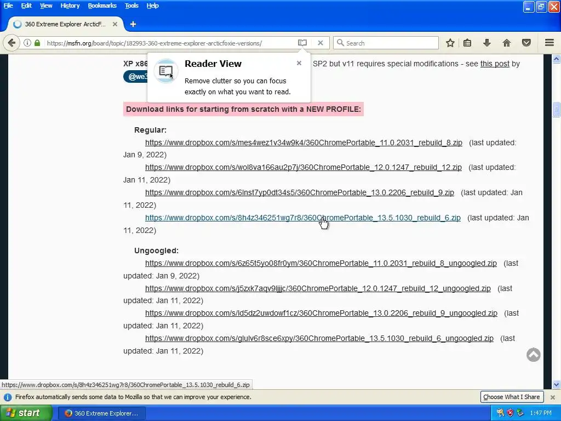The image size is (561, 421).
Task: Open ungoogled 13.5.1030 rebuild 6 zip link
Action: pos(319,338)
